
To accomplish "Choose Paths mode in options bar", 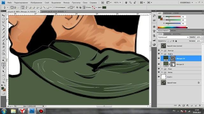I will point(15,8).
